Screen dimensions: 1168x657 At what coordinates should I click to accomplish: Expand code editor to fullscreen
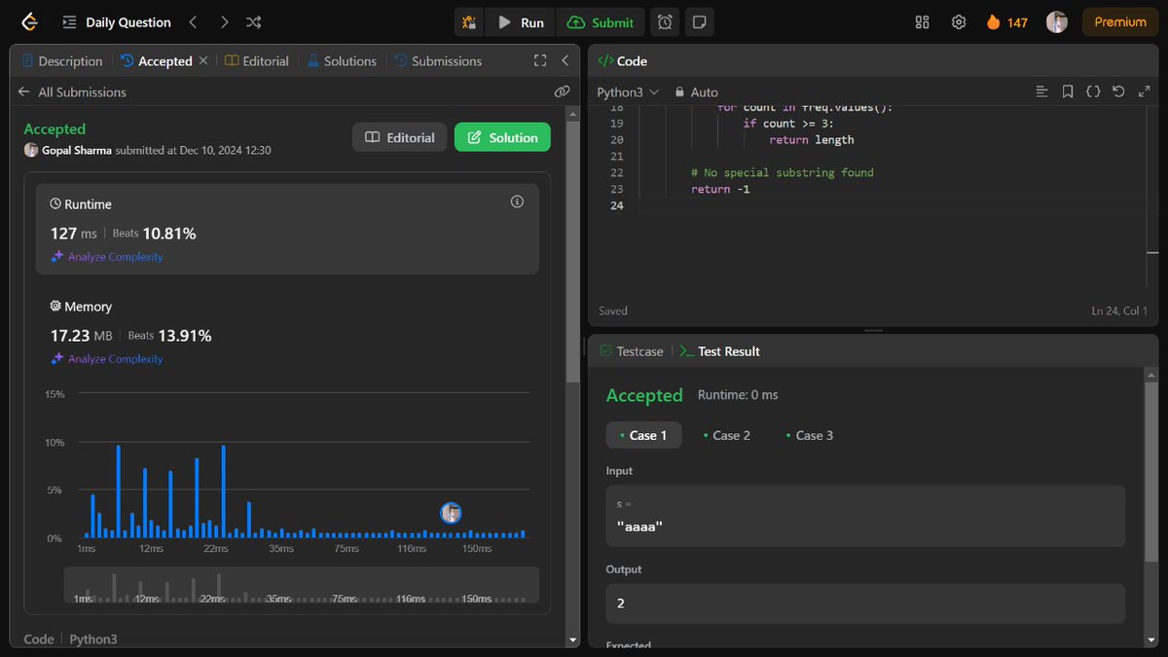click(1144, 91)
